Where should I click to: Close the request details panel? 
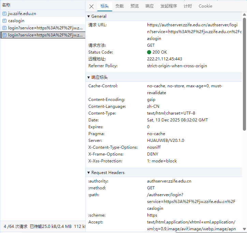pyautogui.click(x=91, y=6)
